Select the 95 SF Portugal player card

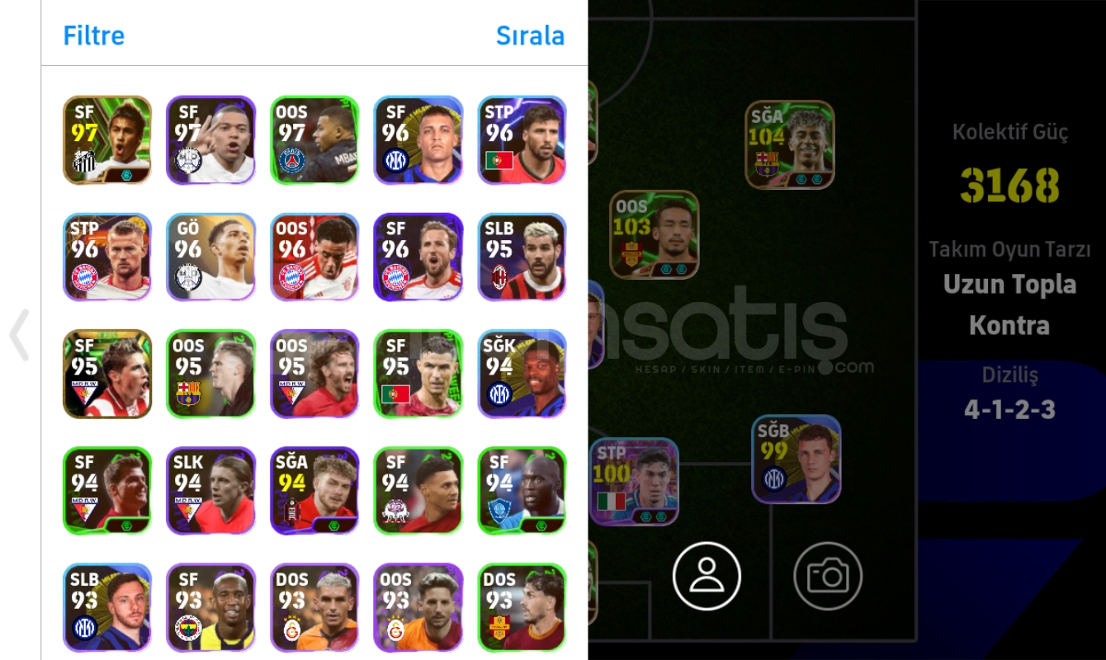click(x=418, y=374)
